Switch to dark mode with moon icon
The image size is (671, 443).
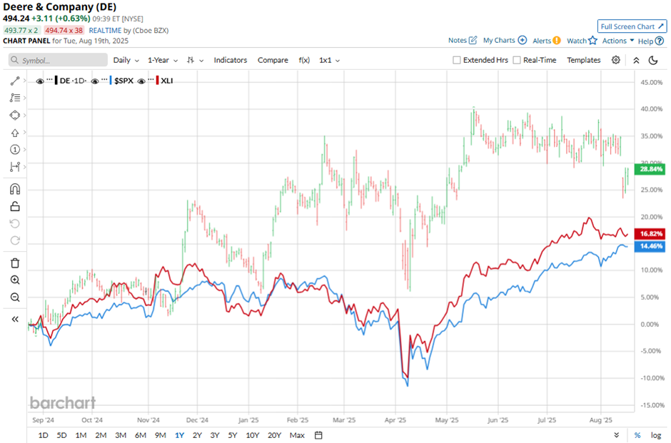(653, 61)
